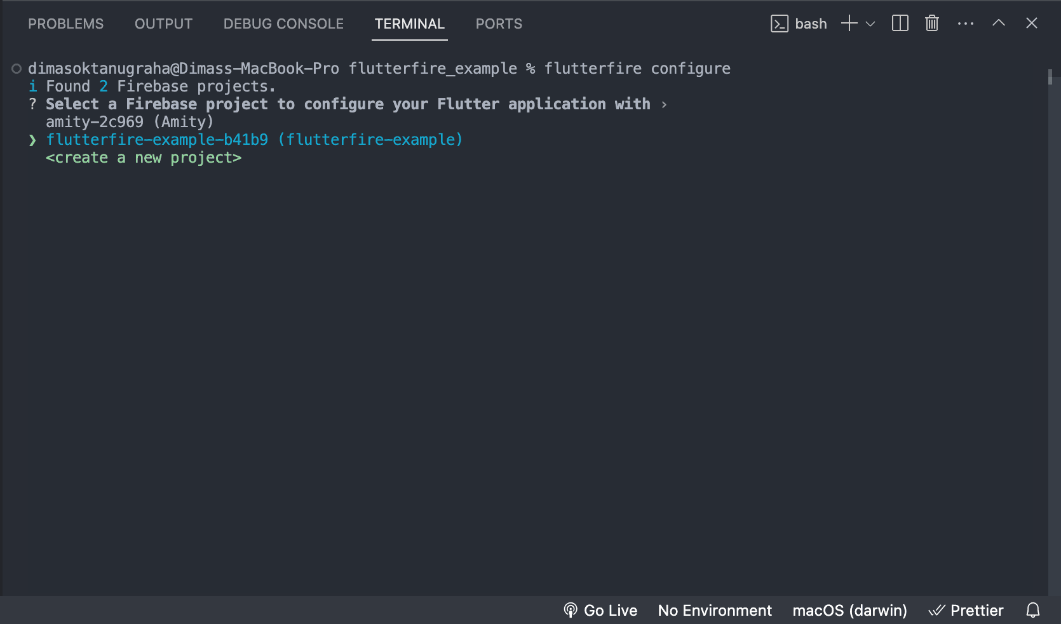Image resolution: width=1061 pixels, height=624 pixels.
Task: Select the TERMINAL tab
Action: pyautogui.click(x=409, y=24)
